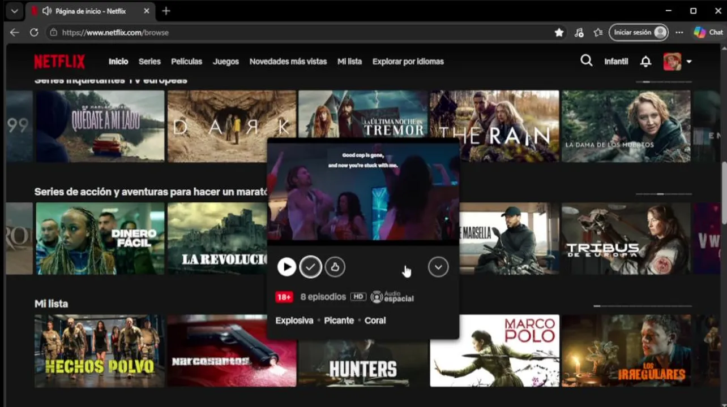Rate the title with thumbs up
Screen dimensions: 727x407
tap(335, 267)
